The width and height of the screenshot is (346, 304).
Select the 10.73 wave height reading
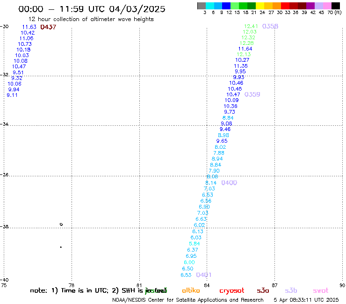coord(25,44)
